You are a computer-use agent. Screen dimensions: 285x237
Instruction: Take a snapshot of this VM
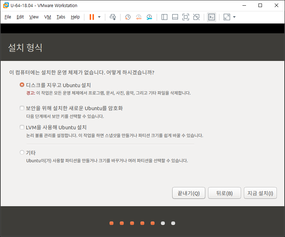(128, 17)
